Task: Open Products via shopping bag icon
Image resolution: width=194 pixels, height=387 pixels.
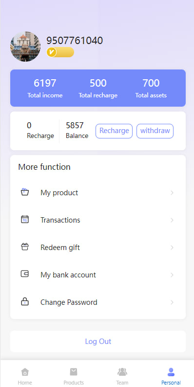Action: 74,372
